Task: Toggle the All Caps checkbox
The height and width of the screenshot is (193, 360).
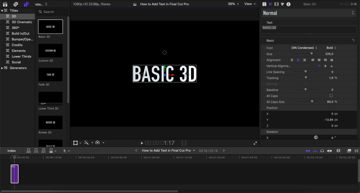Action: (x=331, y=96)
